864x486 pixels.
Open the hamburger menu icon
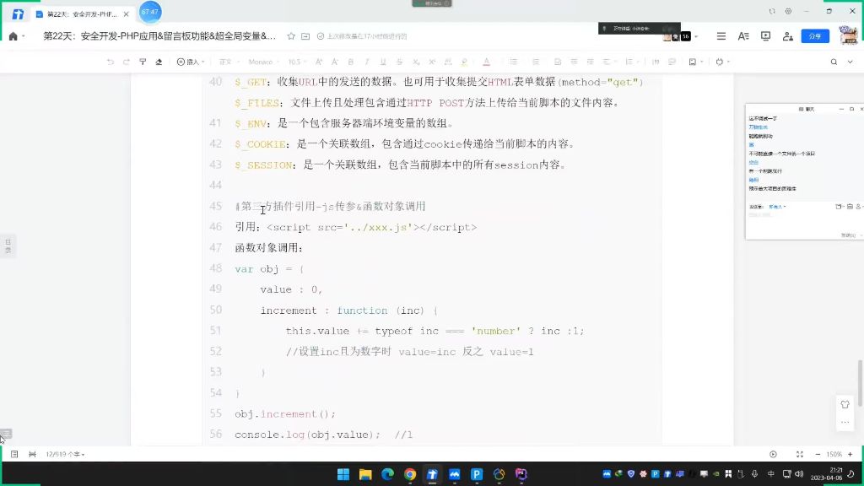721,36
